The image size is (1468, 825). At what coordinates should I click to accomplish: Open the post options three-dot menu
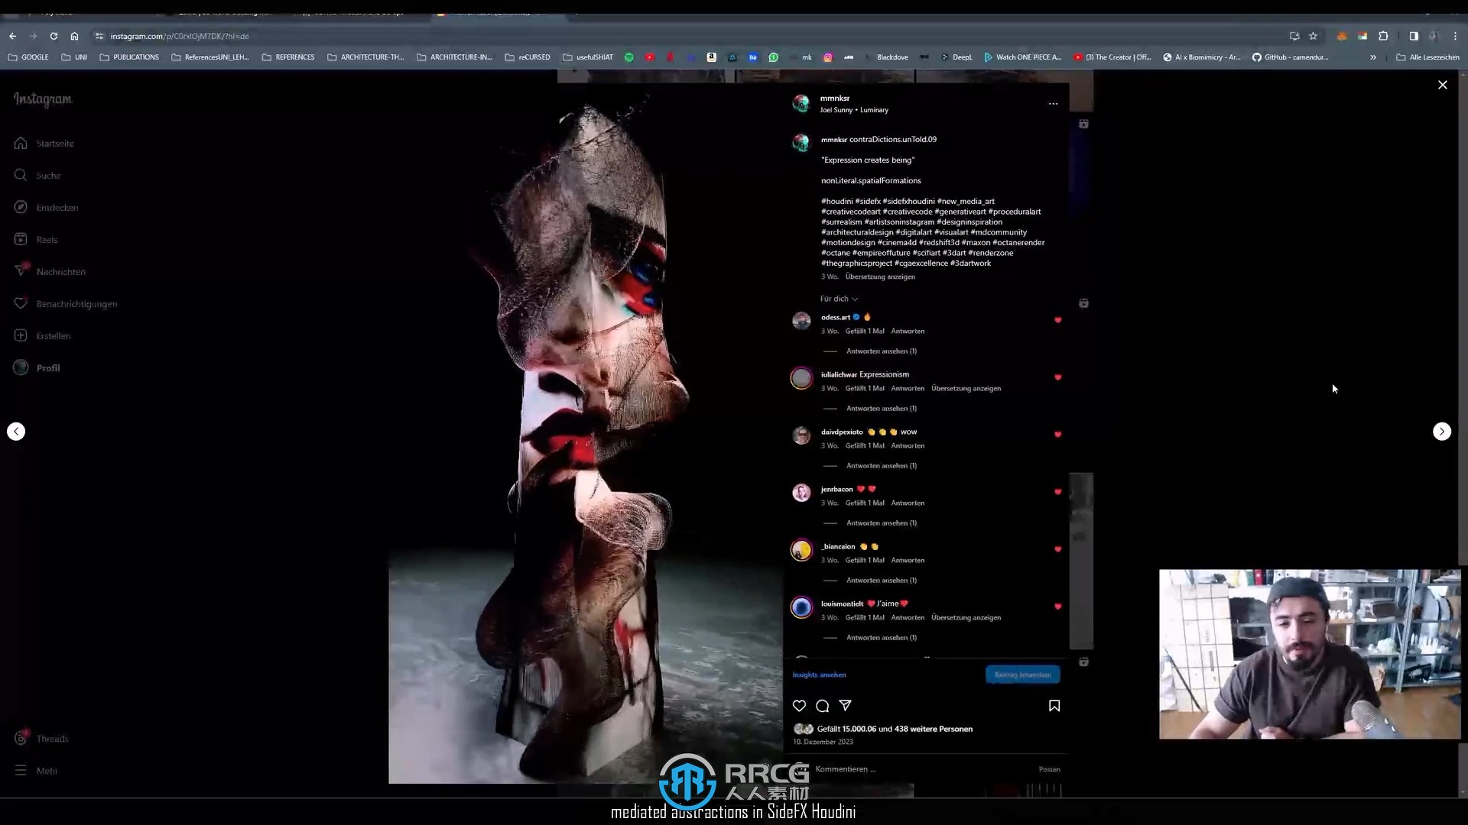[x=1053, y=104]
